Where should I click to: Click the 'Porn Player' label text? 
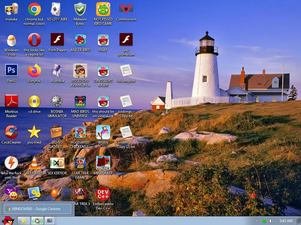click(57, 50)
